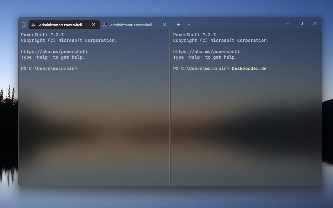333x208 pixels.
Task: Click the right pane PS C:\Users\moinmoin> prompt
Action: pyautogui.click(x=201, y=68)
